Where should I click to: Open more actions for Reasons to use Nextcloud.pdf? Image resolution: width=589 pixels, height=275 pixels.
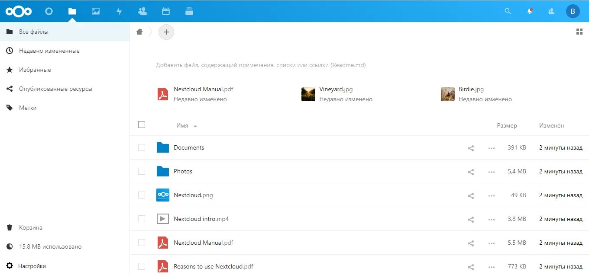tap(491, 267)
